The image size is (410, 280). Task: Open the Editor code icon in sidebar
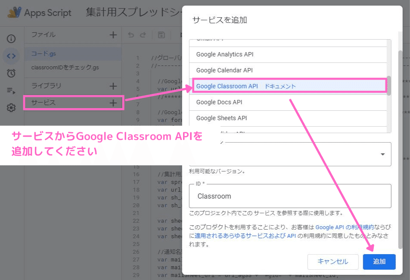[11, 56]
